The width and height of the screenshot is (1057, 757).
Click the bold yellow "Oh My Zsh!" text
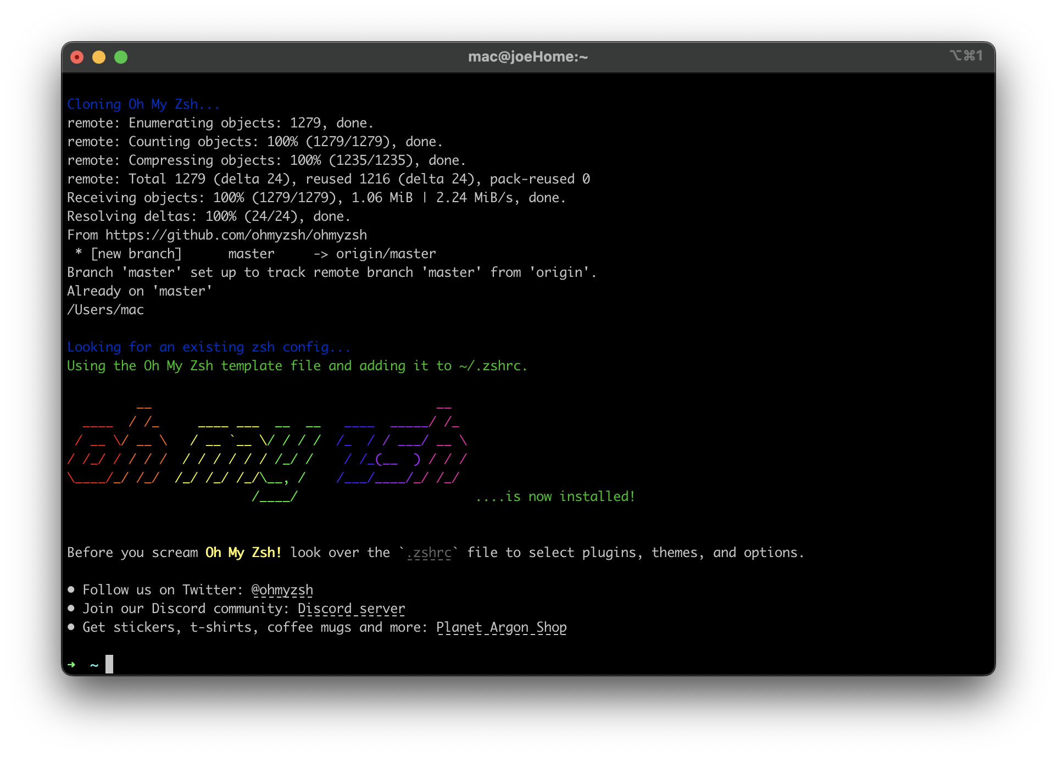coord(243,553)
